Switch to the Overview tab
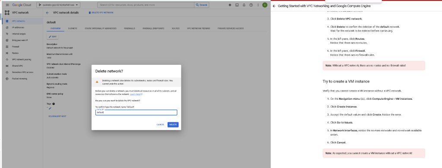Screen dimensions: 442x168 tap(56, 29)
